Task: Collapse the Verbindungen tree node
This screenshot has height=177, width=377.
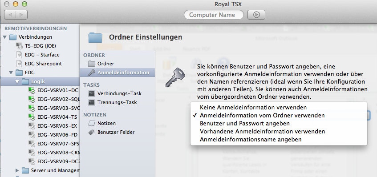Action: pyautogui.click(x=5, y=37)
